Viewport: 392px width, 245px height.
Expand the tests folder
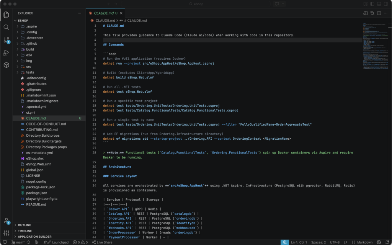click(x=49, y=72)
